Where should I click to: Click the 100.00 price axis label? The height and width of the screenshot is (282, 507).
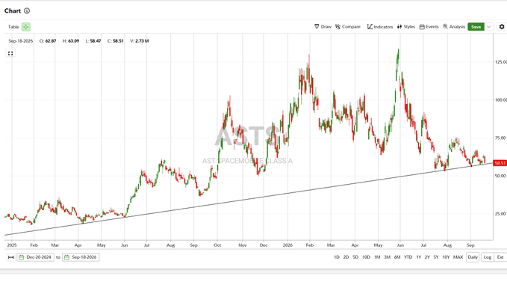[500, 99]
